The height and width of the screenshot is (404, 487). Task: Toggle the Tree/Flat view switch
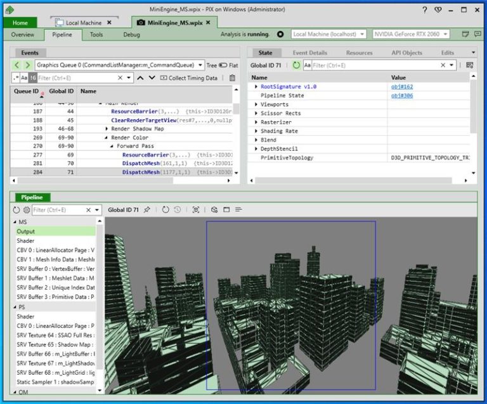point(223,65)
